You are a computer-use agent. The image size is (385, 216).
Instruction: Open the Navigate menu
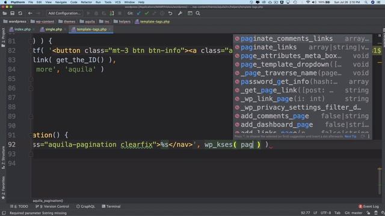61,2
